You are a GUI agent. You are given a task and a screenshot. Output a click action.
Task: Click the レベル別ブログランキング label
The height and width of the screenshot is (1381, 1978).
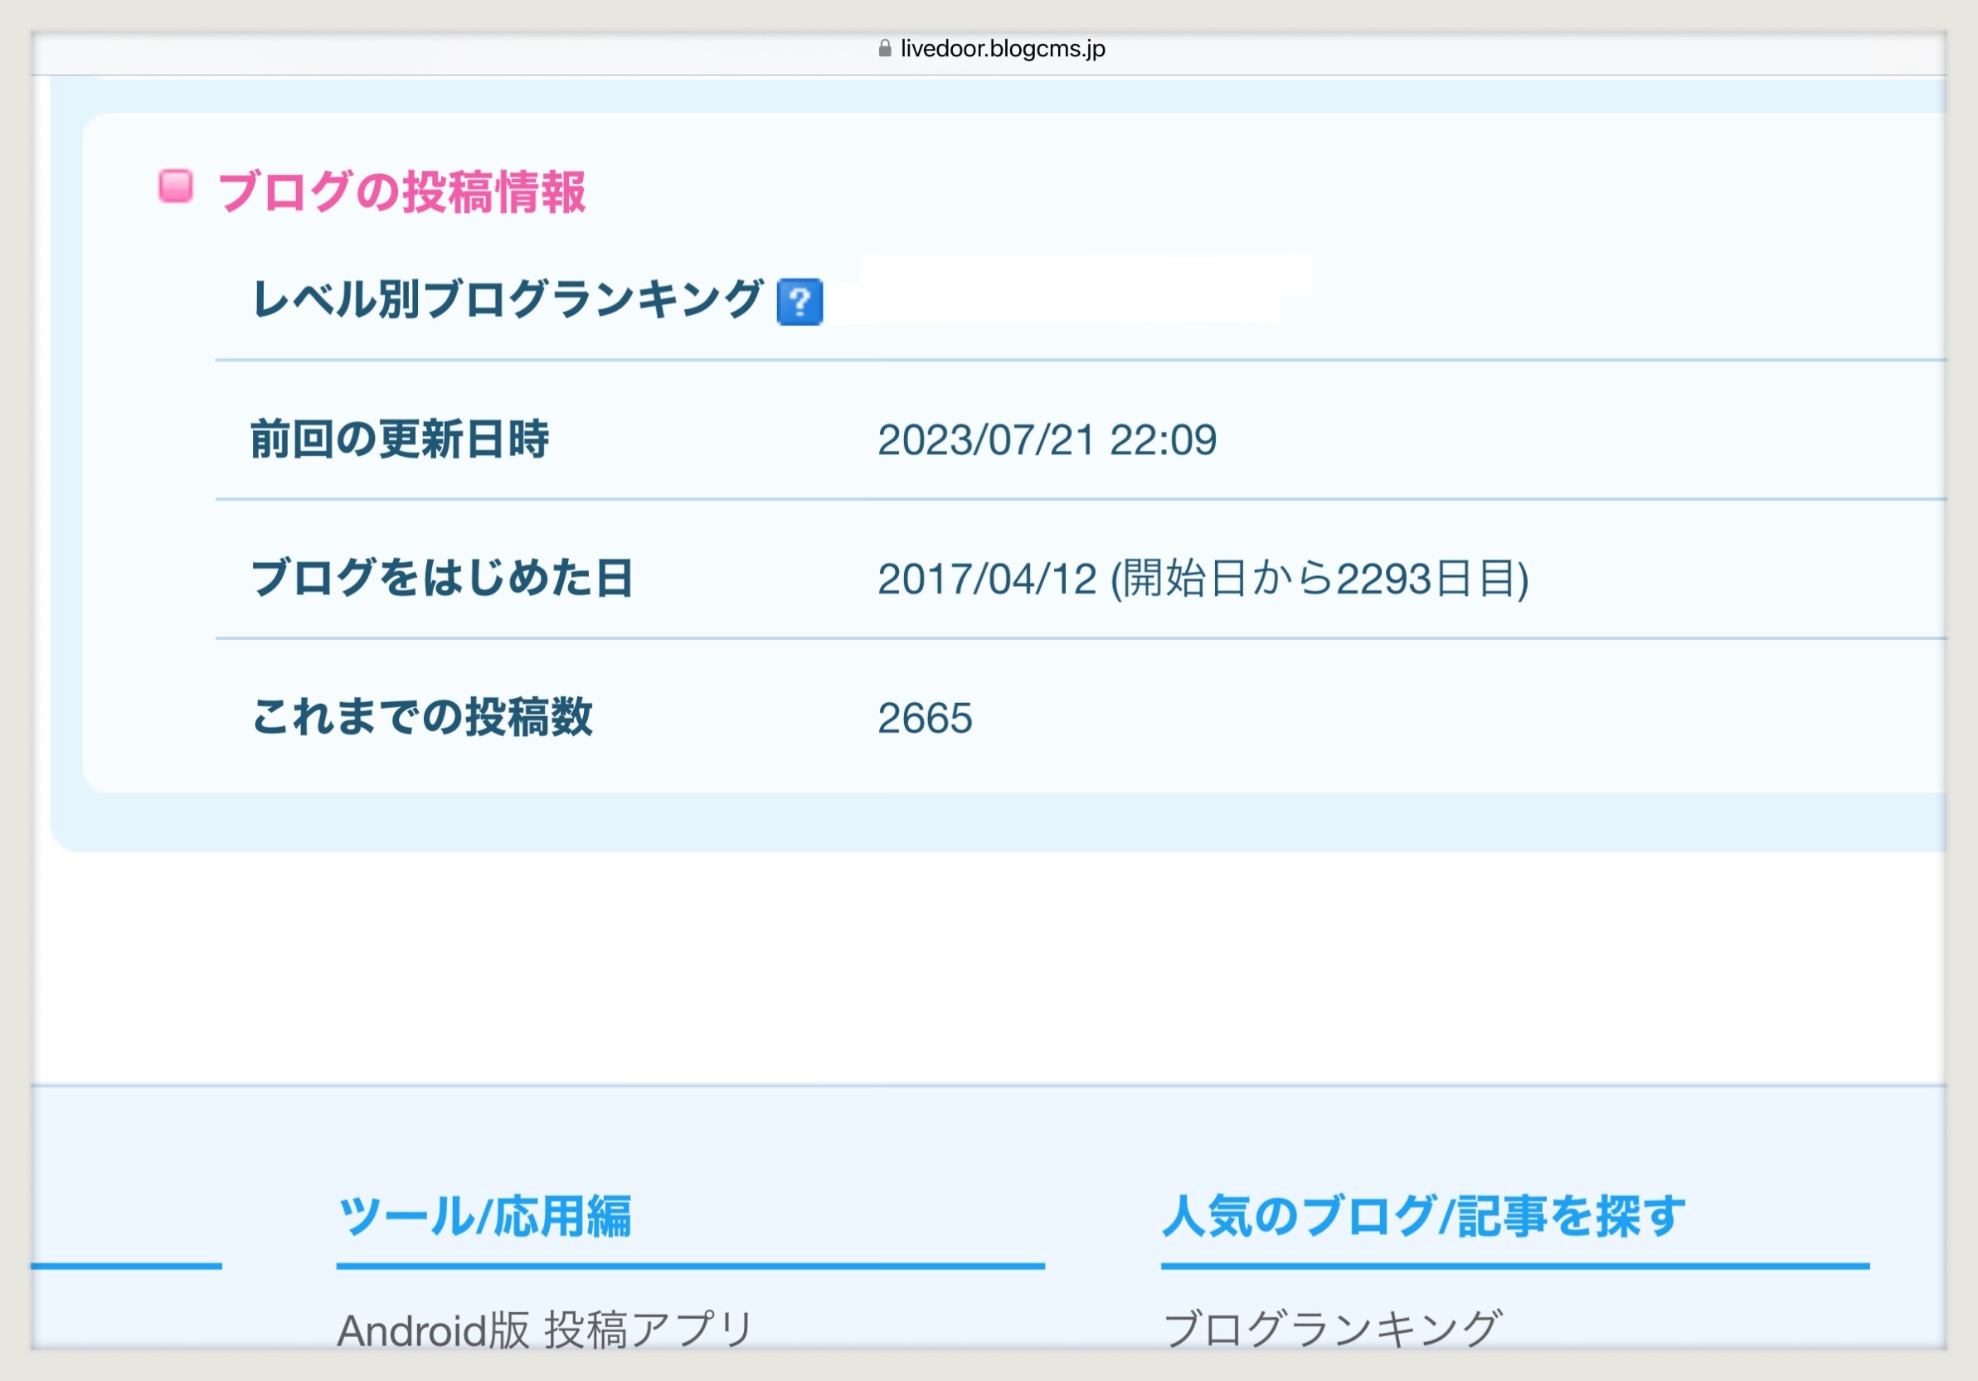tap(508, 299)
